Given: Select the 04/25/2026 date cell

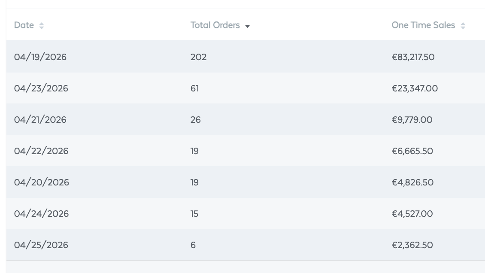Looking at the screenshot, I should 41,245.
